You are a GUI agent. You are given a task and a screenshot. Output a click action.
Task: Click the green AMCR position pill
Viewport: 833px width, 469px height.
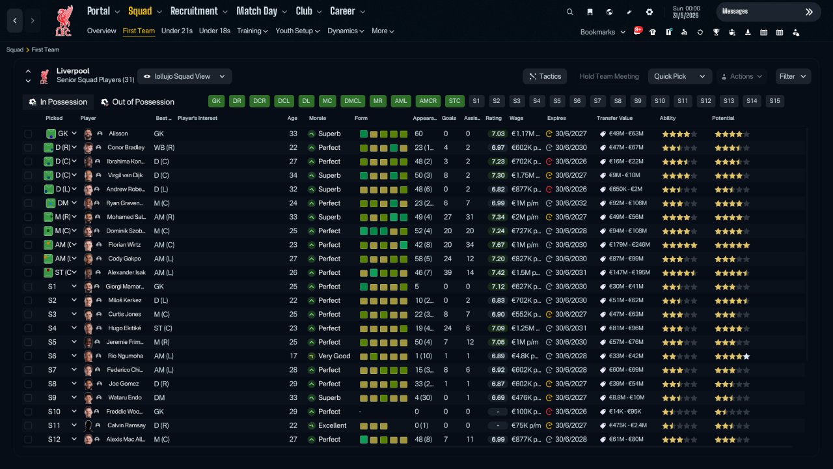(x=428, y=101)
